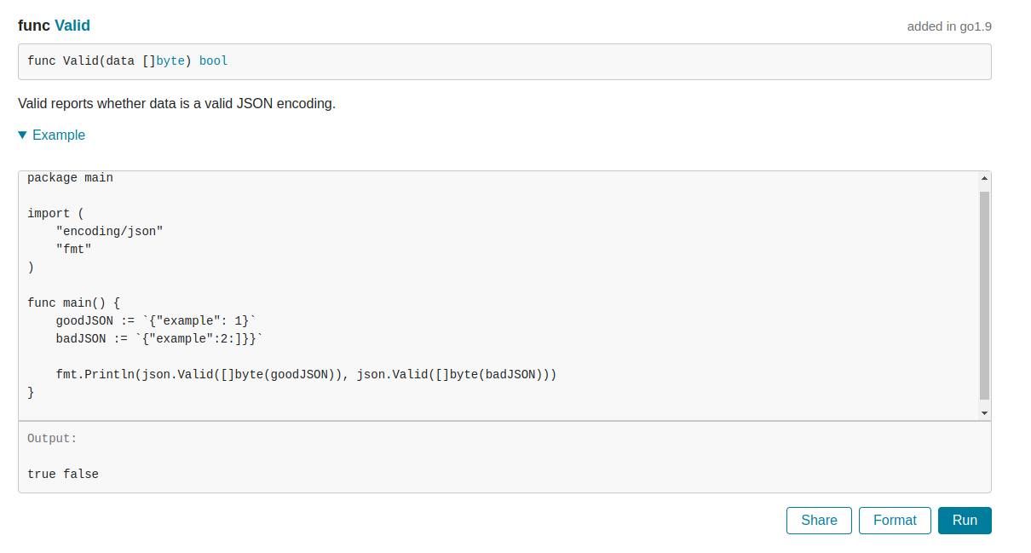Click the code editor scrollbar track
1031x553 pixels.
[983, 298]
